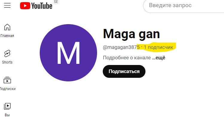Focus the Введите запрос search field
224x127 pixels.
click(184, 5)
